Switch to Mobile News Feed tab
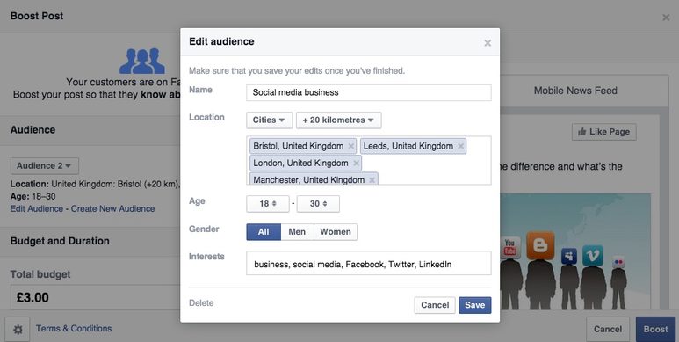This screenshot has width=679, height=342. click(575, 91)
